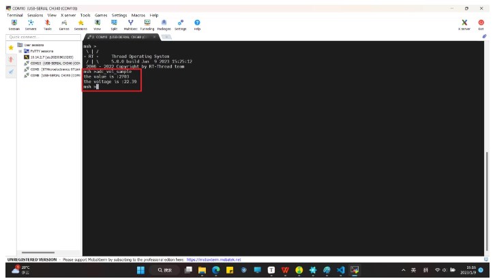
Task: Open the View toolbar icon
Action: point(97,25)
